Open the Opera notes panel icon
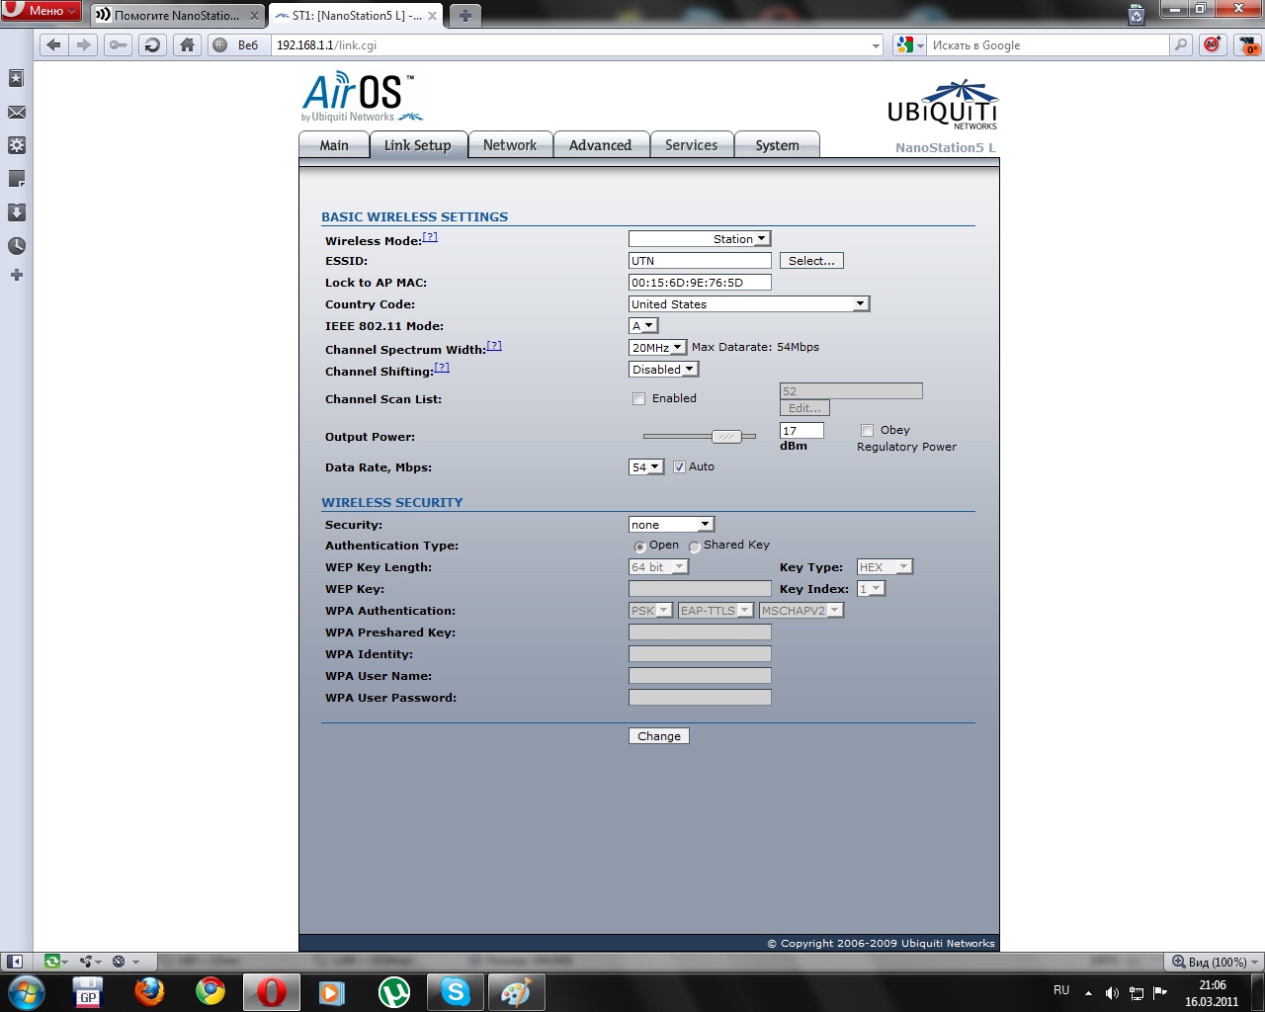The width and height of the screenshot is (1265, 1012). coord(16,179)
